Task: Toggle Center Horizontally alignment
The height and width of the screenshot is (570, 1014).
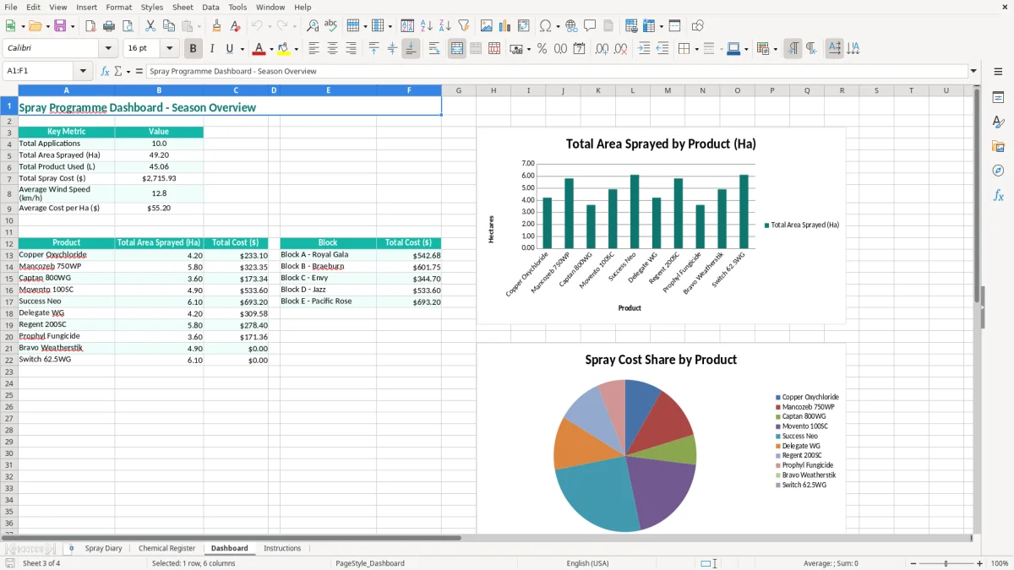Action: pos(332,49)
